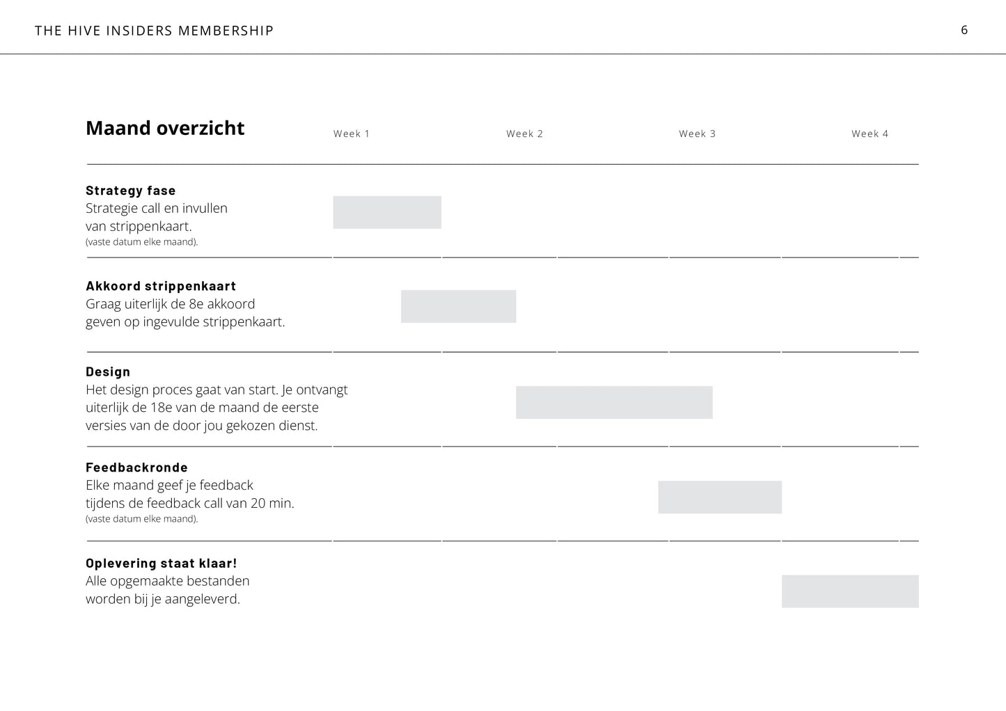Click the Oplevering staat klaar! title
The width and height of the screenshot is (1006, 711).
162,564
